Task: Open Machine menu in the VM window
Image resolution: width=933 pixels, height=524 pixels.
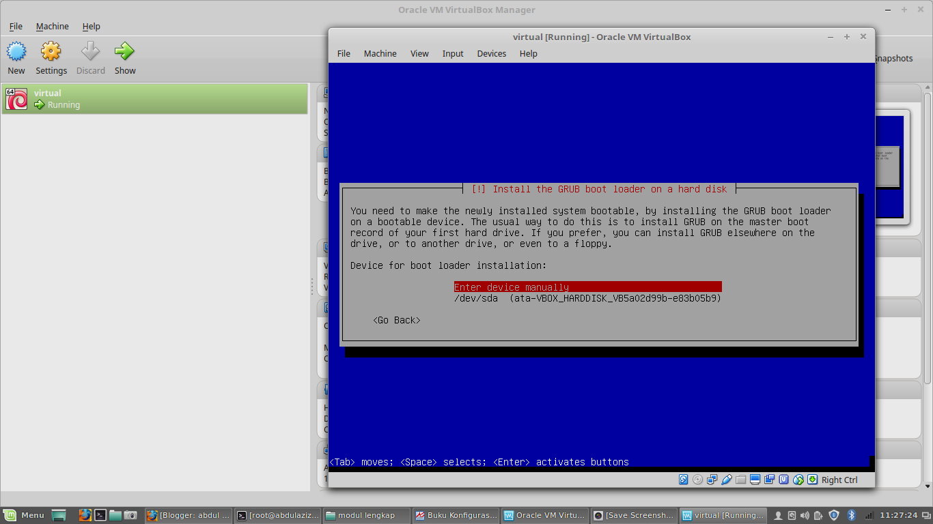Action: tap(380, 53)
